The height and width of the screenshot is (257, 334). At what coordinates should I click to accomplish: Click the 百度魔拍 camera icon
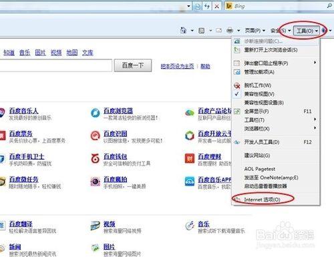coord(96,182)
